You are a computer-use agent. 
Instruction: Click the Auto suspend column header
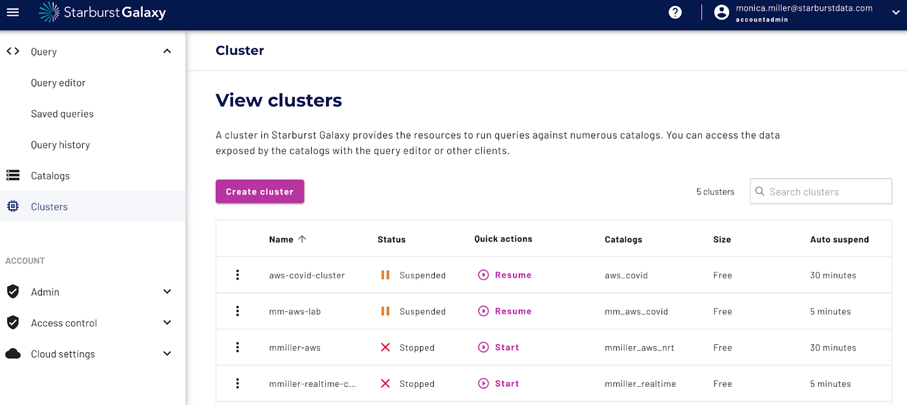(840, 239)
